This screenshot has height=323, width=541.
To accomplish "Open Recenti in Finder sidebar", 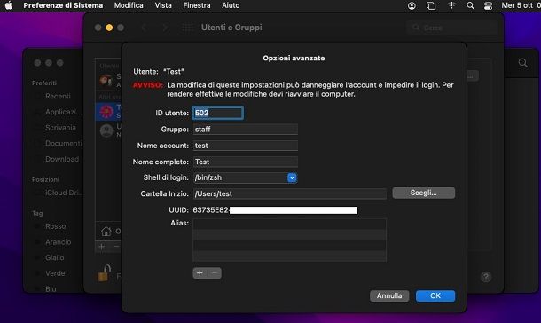I will pos(58,96).
